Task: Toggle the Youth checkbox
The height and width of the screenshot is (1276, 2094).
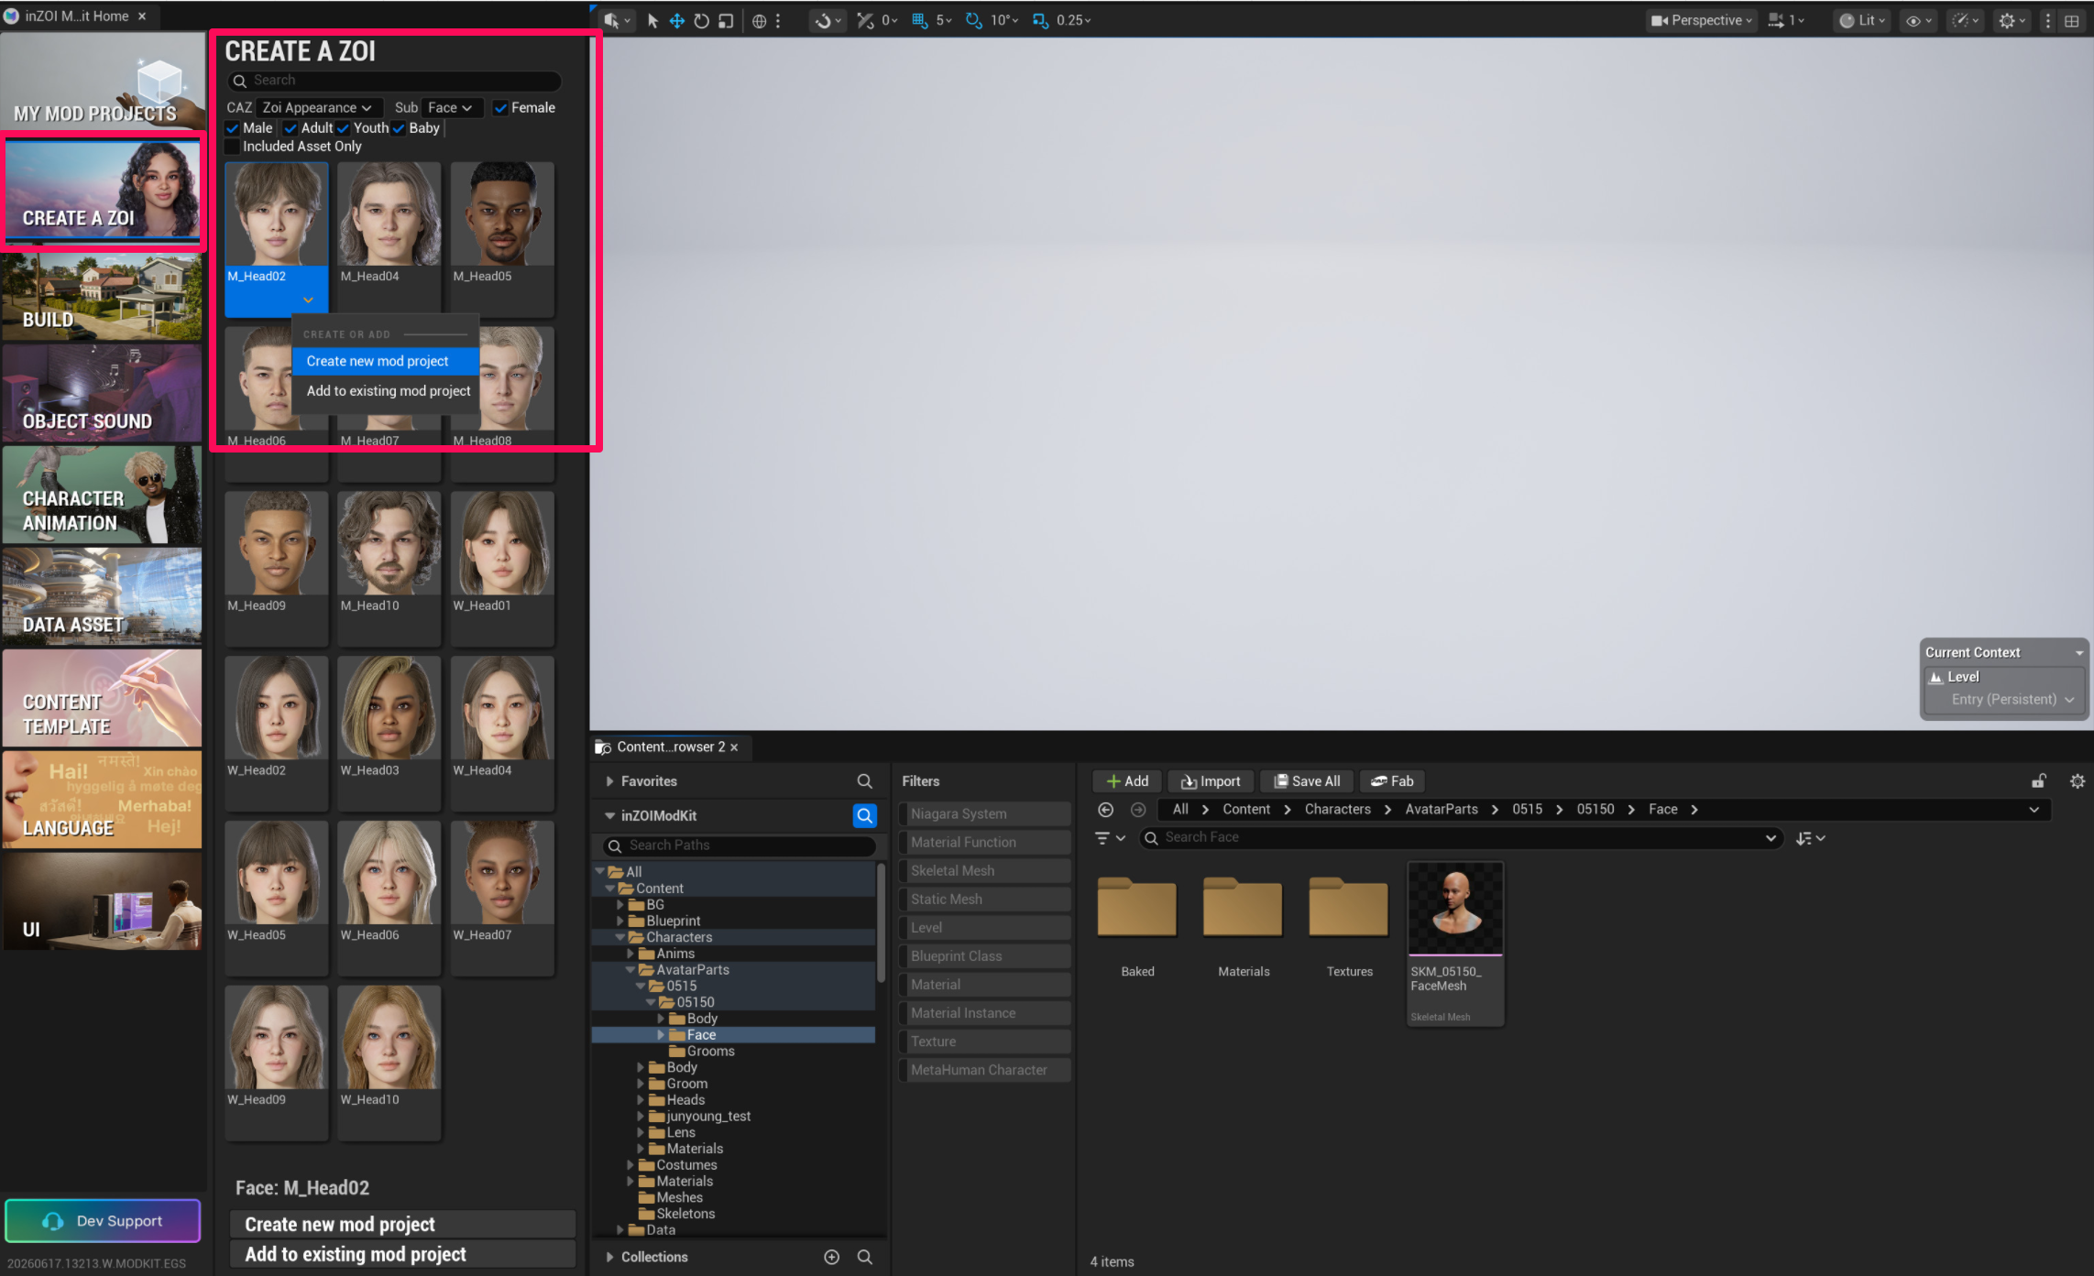Action: (343, 128)
